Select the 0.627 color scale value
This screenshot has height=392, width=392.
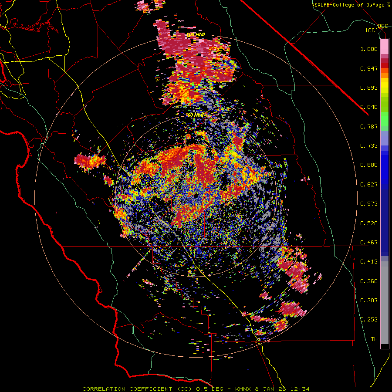(x=369, y=185)
